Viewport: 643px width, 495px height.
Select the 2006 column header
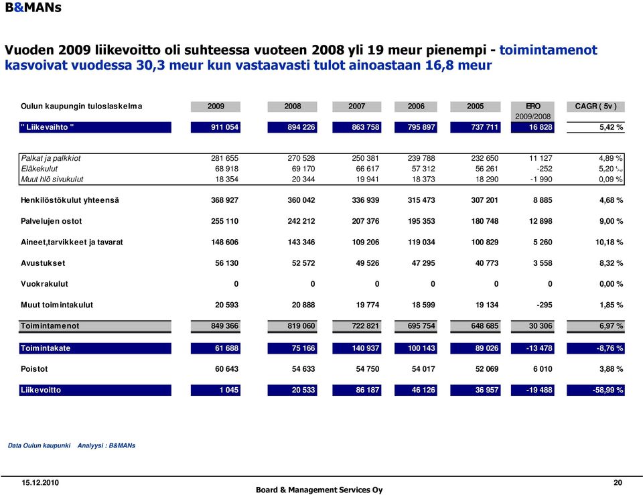(416, 107)
